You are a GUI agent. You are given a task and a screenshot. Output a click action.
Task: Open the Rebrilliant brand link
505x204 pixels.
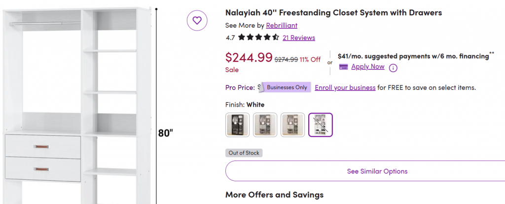282,25
